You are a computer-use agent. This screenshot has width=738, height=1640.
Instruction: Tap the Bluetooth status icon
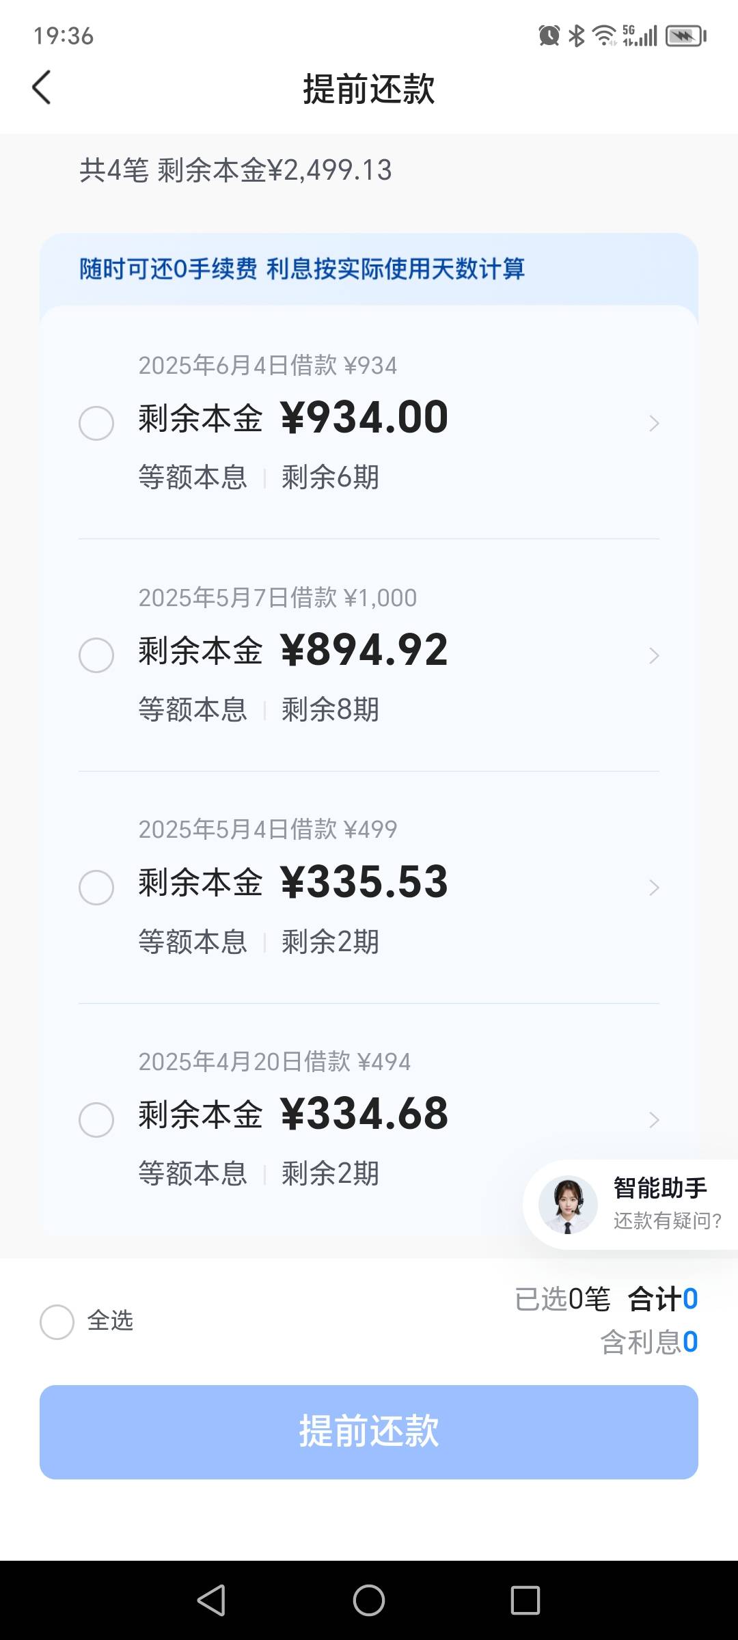click(577, 36)
